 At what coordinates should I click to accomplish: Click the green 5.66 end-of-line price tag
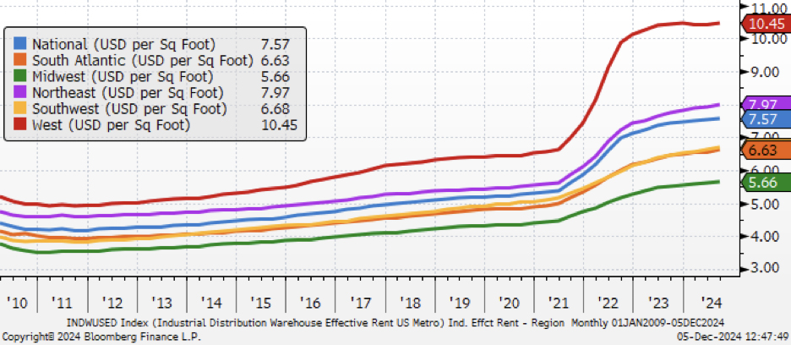[x=766, y=183]
